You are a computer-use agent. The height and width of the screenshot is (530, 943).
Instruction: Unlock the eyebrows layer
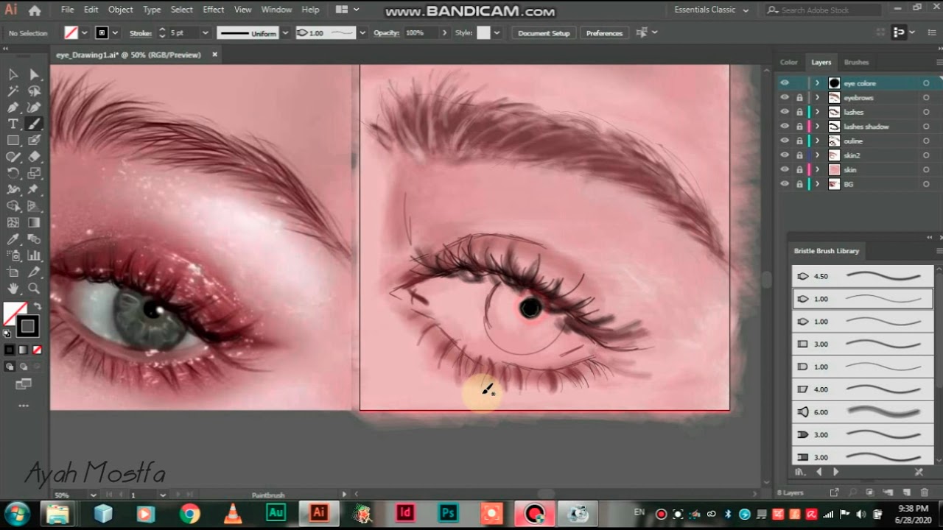coord(799,97)
